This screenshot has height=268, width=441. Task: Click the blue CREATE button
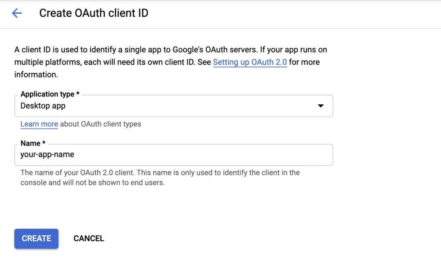tap(36, 238)
